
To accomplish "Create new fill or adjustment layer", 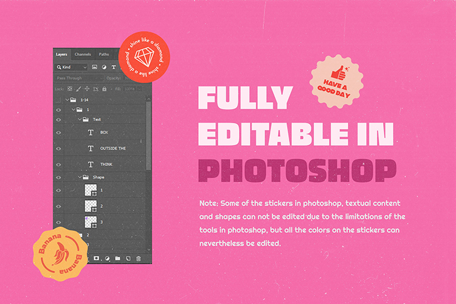I will click(107, 258).
